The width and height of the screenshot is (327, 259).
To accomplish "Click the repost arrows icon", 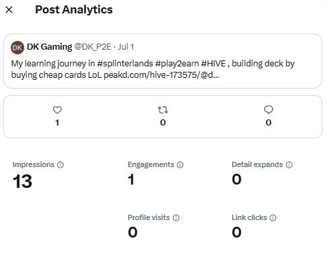I will click(163, 110).
